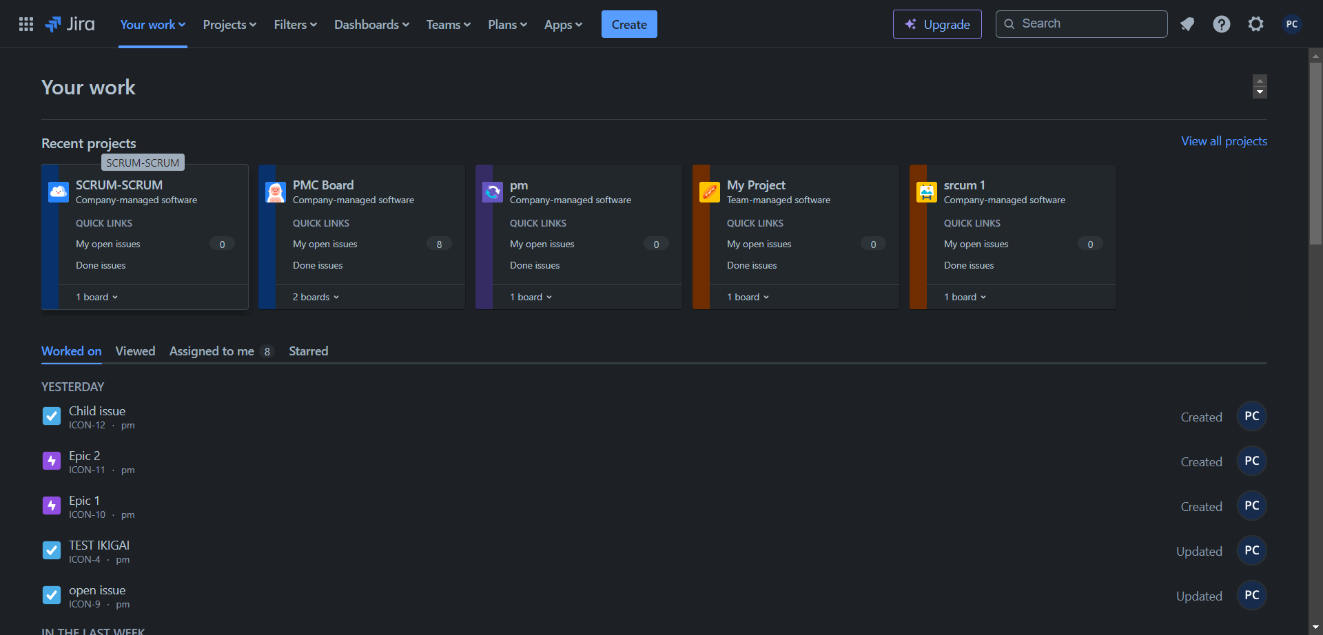Click the open issue task type icon
Screen dimensions: 1323x635
point(52,595)
